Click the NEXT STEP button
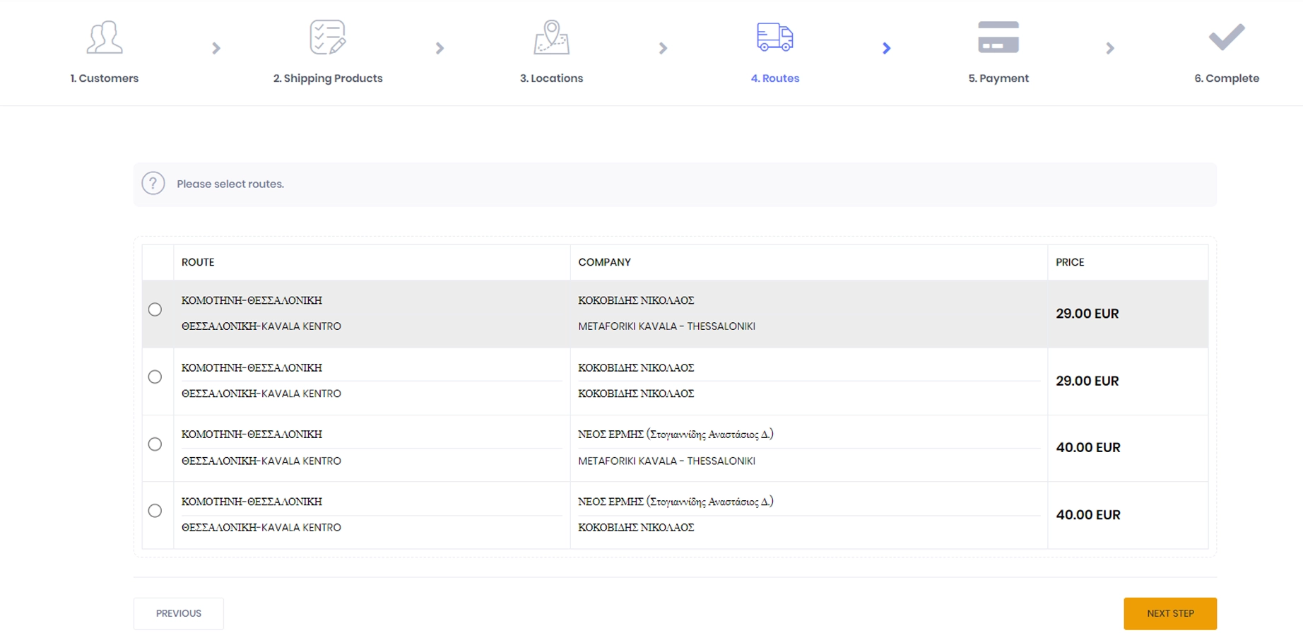Viewport: 1303px width, 633px height. point(1170,613)
